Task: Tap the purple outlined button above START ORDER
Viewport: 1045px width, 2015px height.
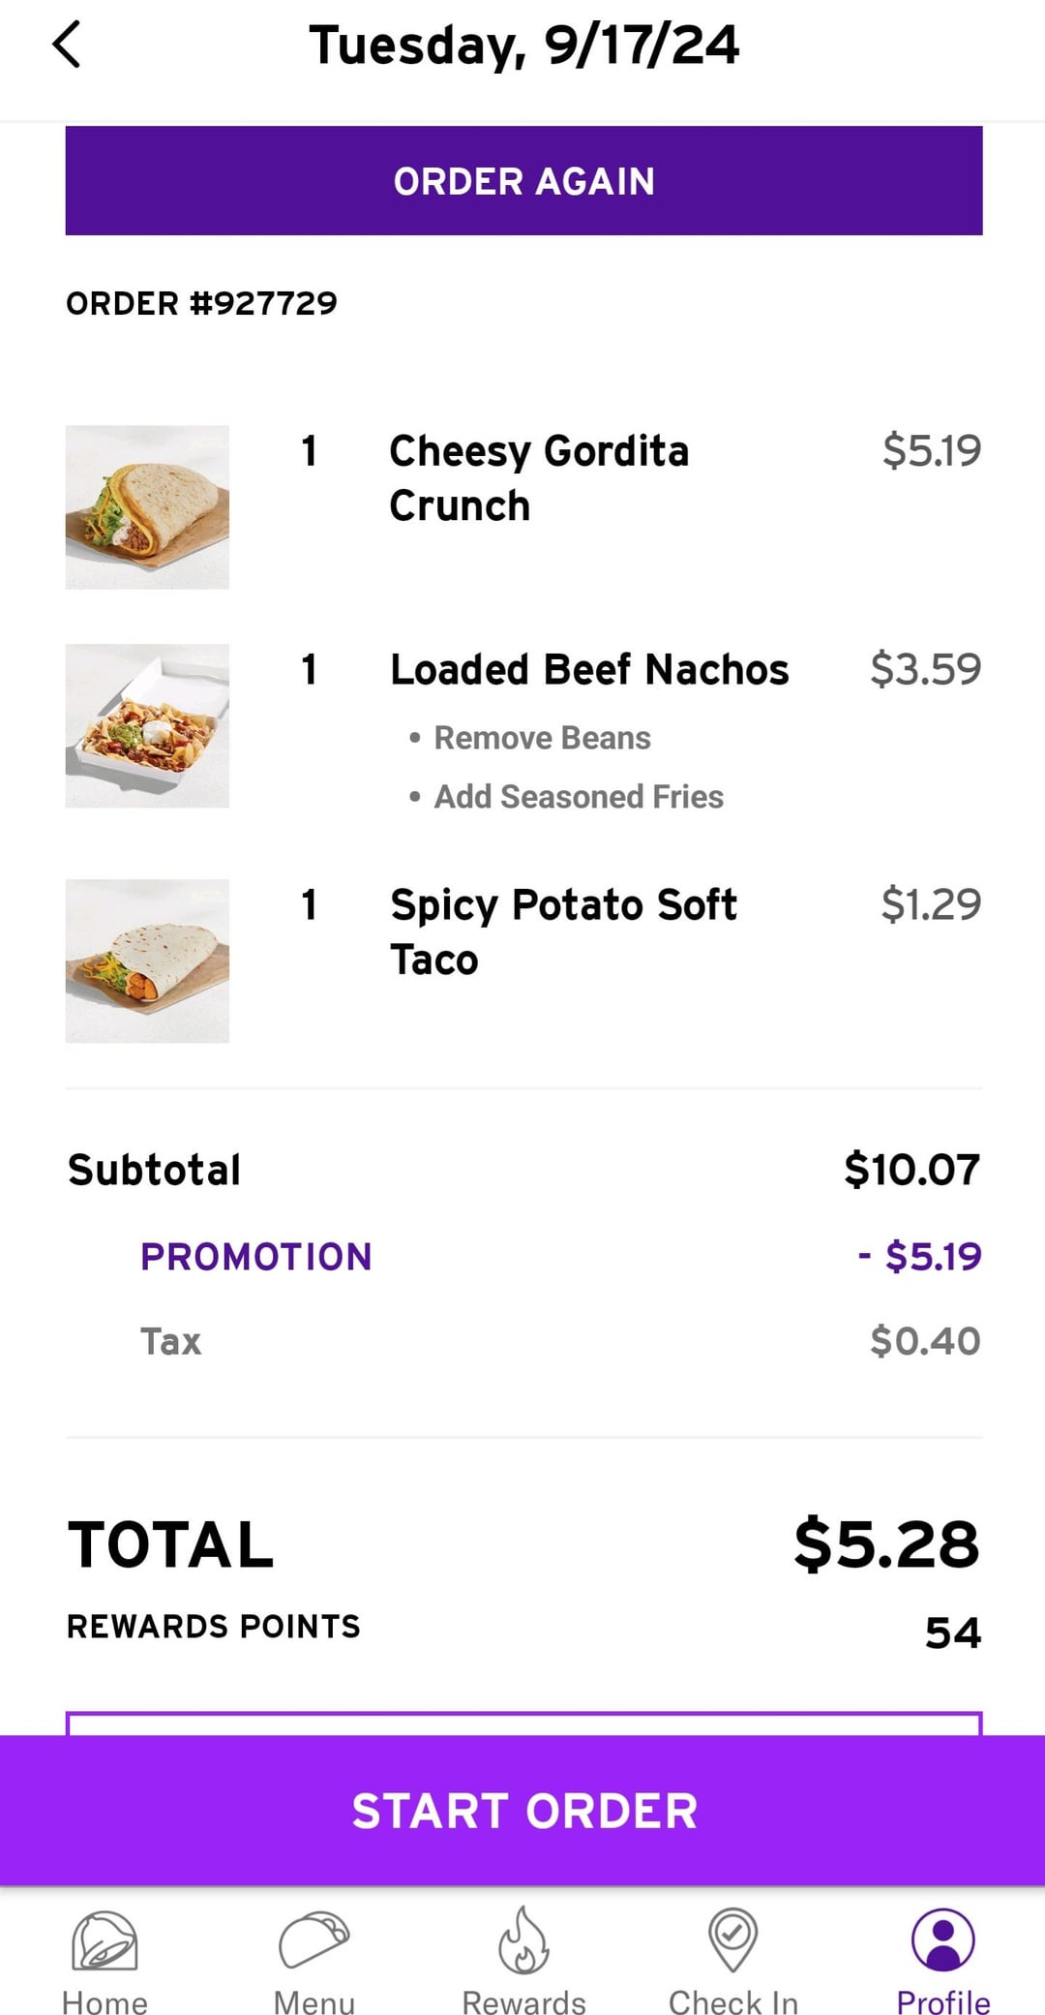Action: point(523,1724)
